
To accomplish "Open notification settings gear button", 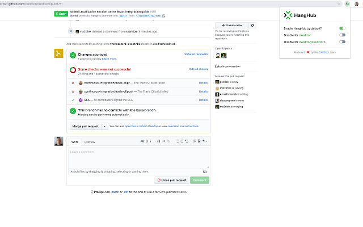I will [252, 25].
